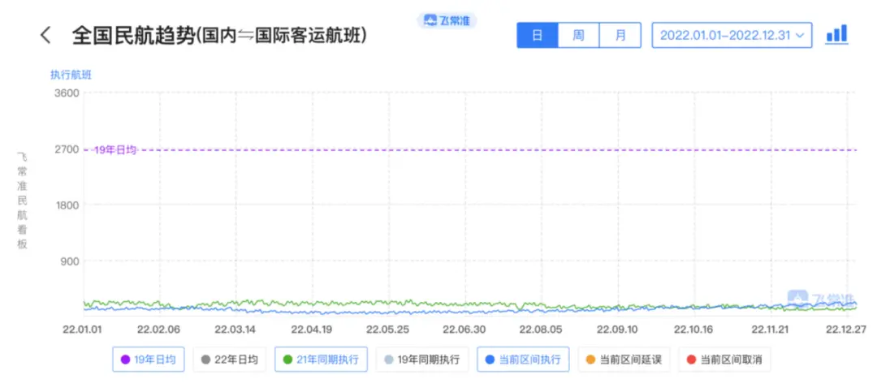Viewport: 877px width, 388px height.
Task: Open bar chart view icon
Action: click(836, 34)
